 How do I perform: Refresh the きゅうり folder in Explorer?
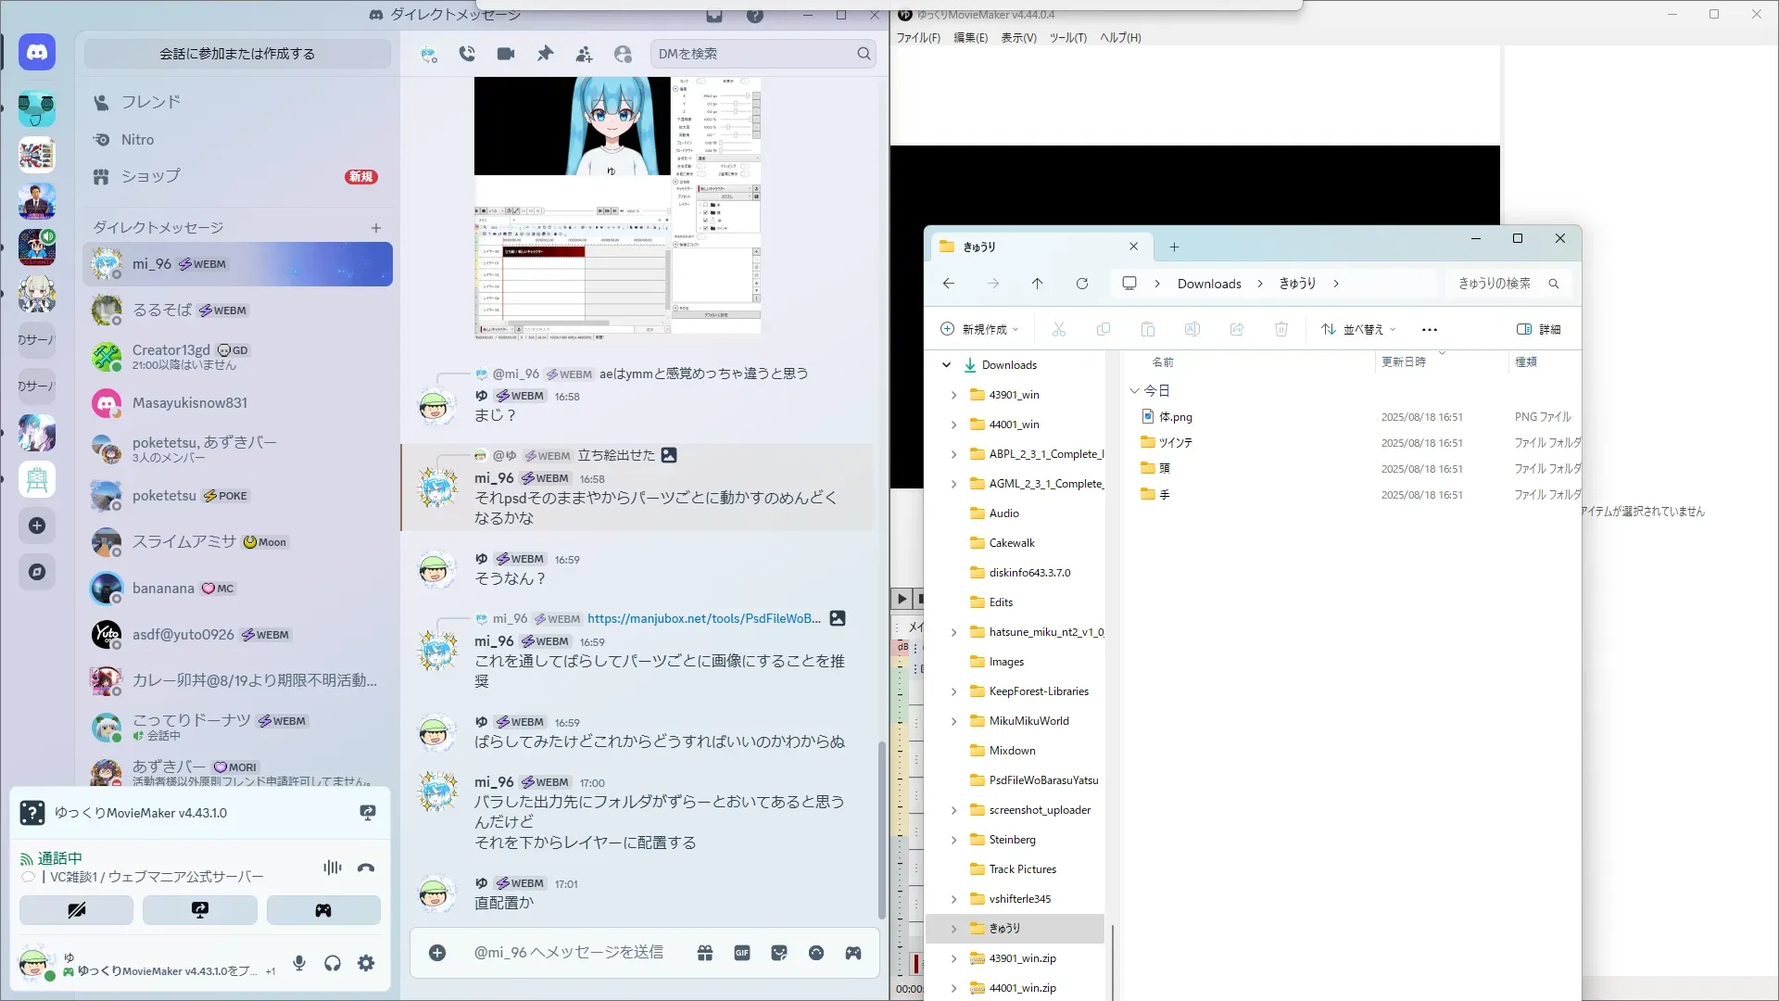tap(1081, 284)
